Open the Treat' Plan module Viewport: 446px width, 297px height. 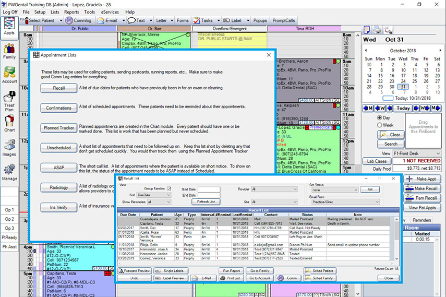point(9,101)
